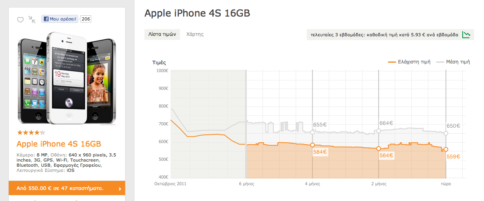Select the 559€ current minimum price point
This screenshot has width=484, height=201.
tap(446, 149)
